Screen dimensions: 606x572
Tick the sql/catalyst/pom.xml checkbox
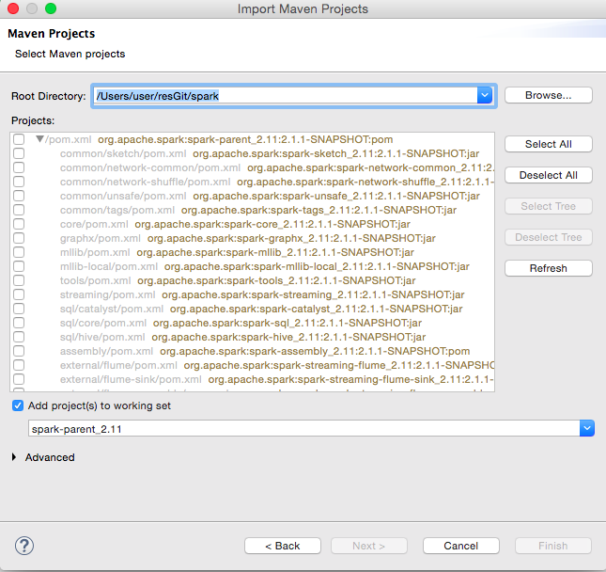click(19, 309)
